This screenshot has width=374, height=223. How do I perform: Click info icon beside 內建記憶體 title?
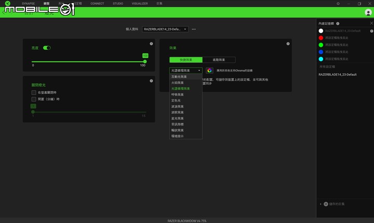coord(338,23)
